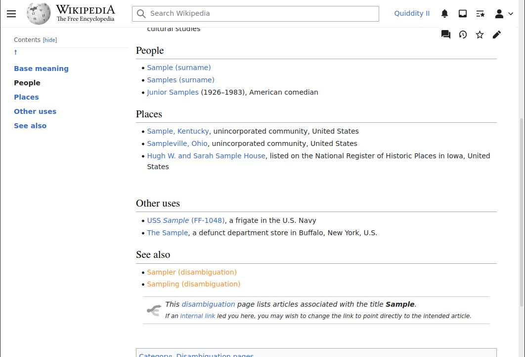Viewport: 525px width, 357px height.
Task: Follow the disambiguation link in notice
Action: pyautogui.click(x=208, y=304)
